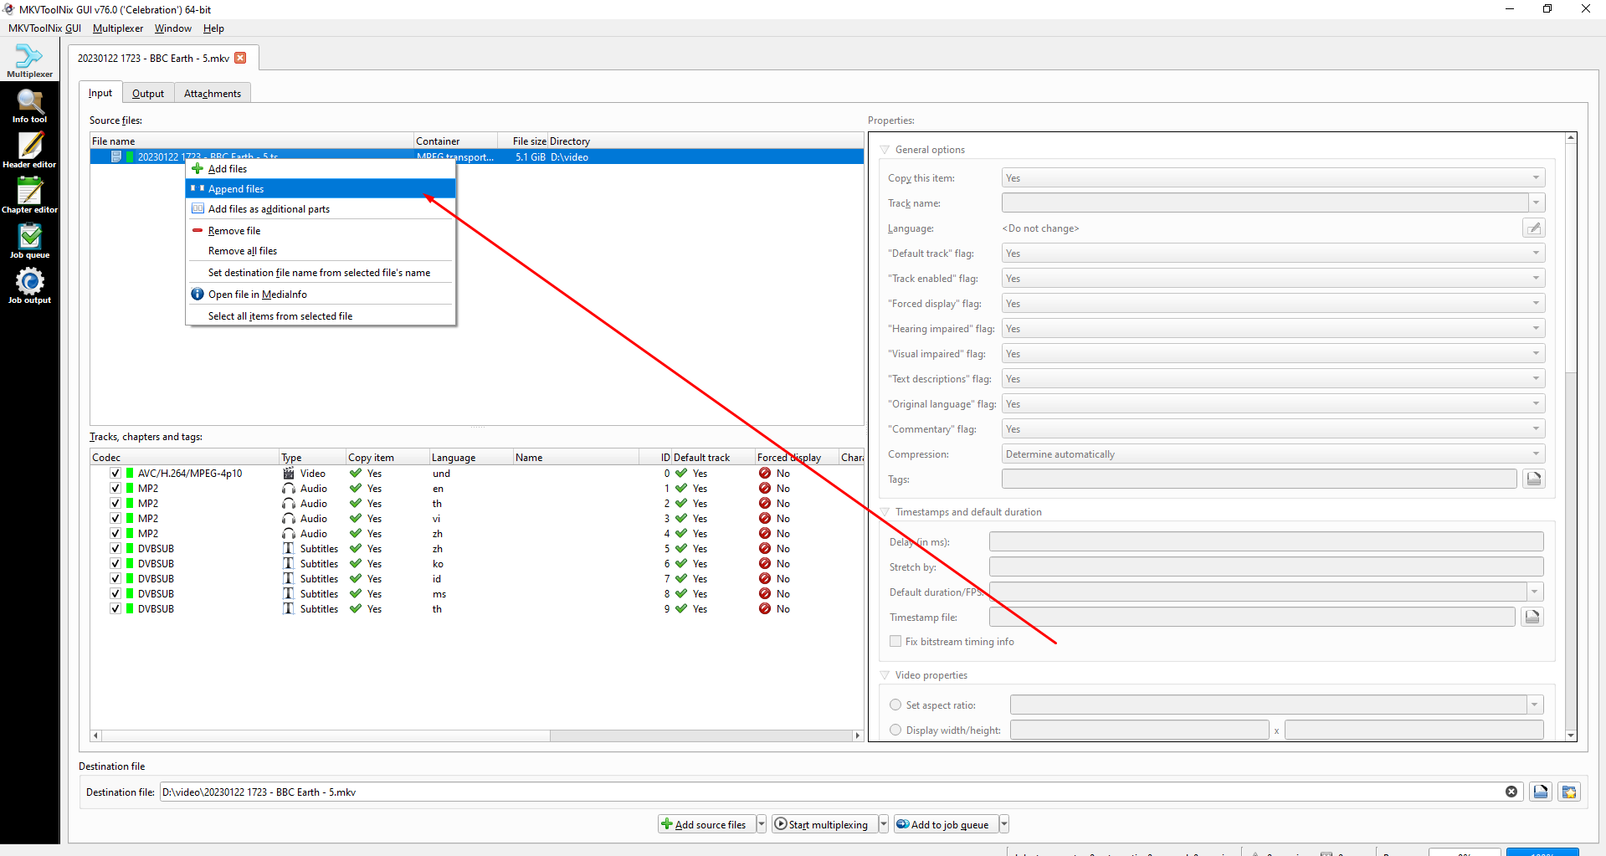
Task: Select the Display width/height radio button
Action: pos(895,730)
